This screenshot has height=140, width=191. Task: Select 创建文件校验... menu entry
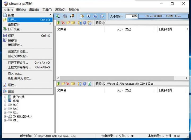click(28, 51)
